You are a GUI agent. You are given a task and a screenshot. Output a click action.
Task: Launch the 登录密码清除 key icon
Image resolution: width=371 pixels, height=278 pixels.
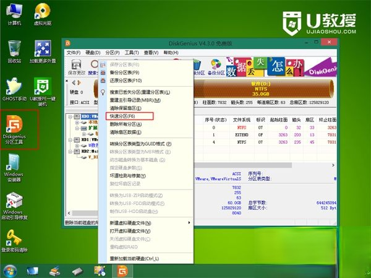pos(14,241)
